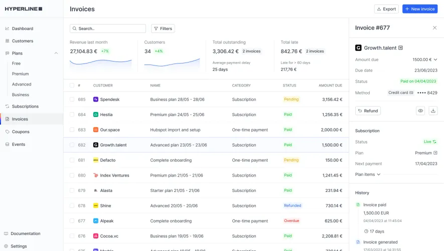
Task: Open the Premium plan link icon
Action: [x=435, y=152]
